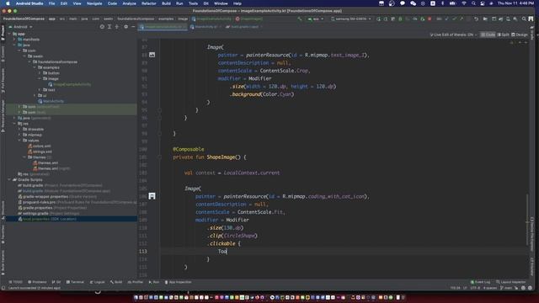Select MainActivity in project tree
The width and height of the screenshot is (539, 303).
click(x=51, y=101)
